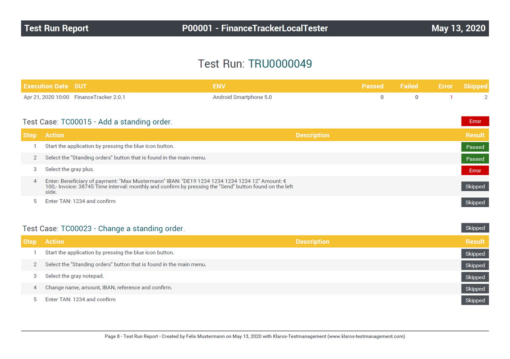
Task: Click Skipped result for 'Enter TAN' step in TC00015
Action: pyautogui.click(x=475, y=202)
